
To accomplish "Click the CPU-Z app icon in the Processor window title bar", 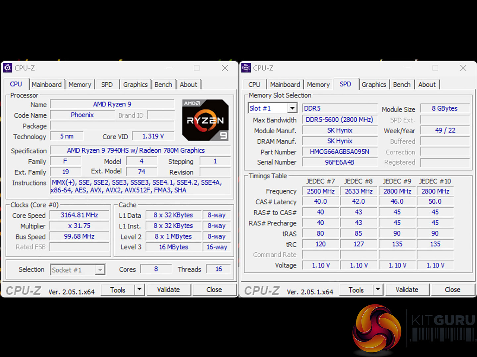I will click(7, 68).
